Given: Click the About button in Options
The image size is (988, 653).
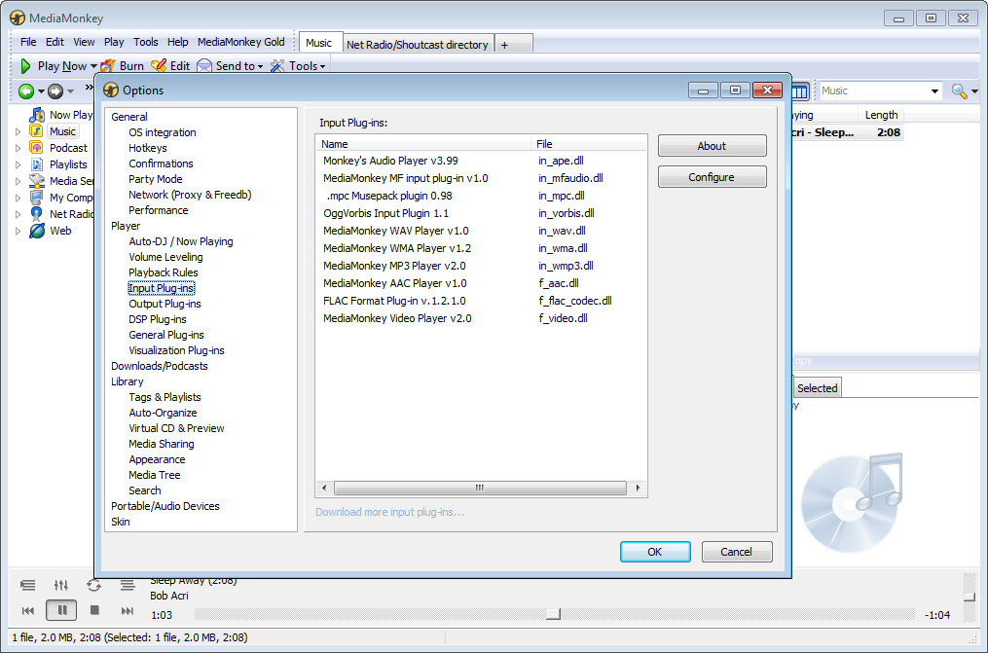Looking at the screenshot, I should pos(712,145).
